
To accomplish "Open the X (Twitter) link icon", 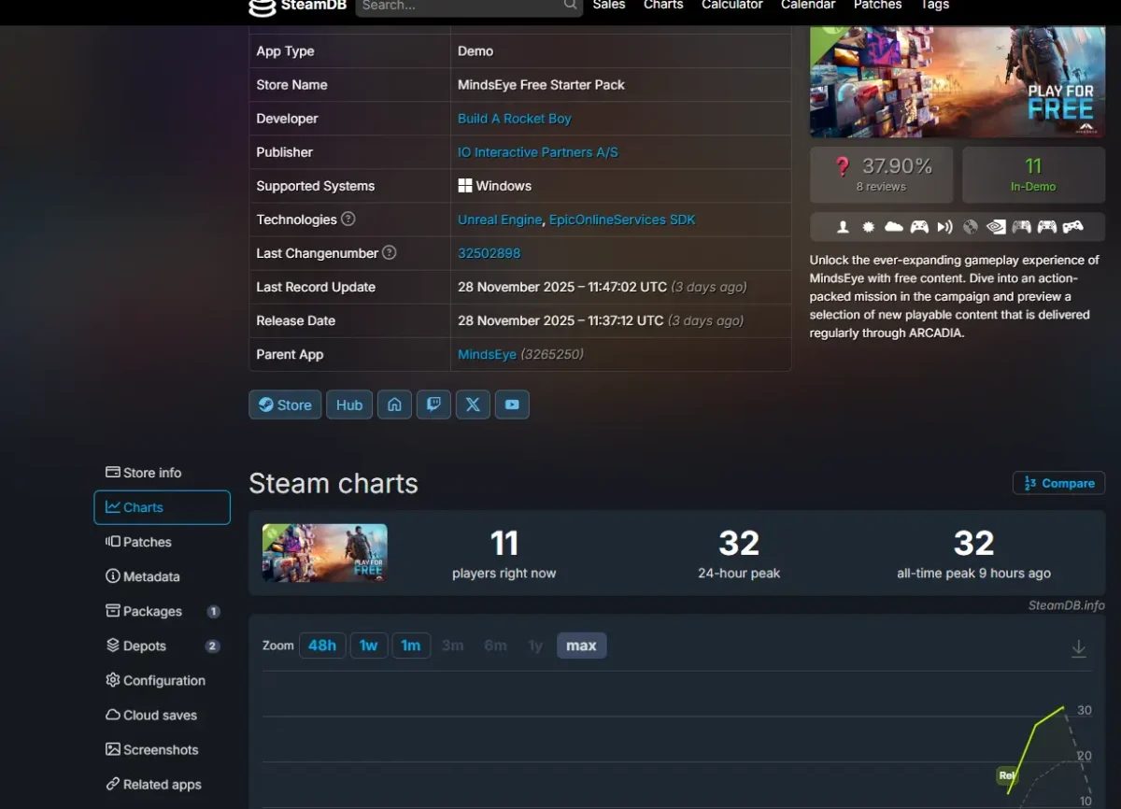I will point(473,404).
